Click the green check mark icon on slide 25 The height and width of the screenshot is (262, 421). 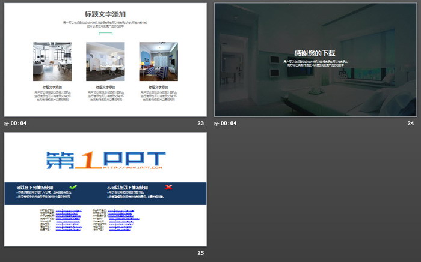pyautogui.click(x=73, y=187)
